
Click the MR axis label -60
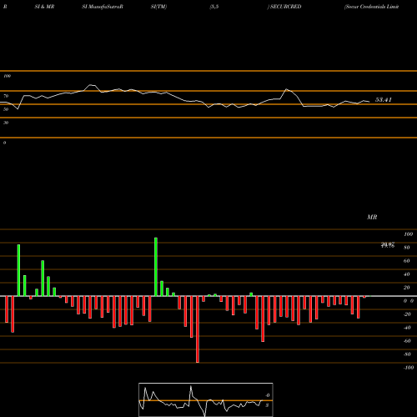click(x=407, y=341)
